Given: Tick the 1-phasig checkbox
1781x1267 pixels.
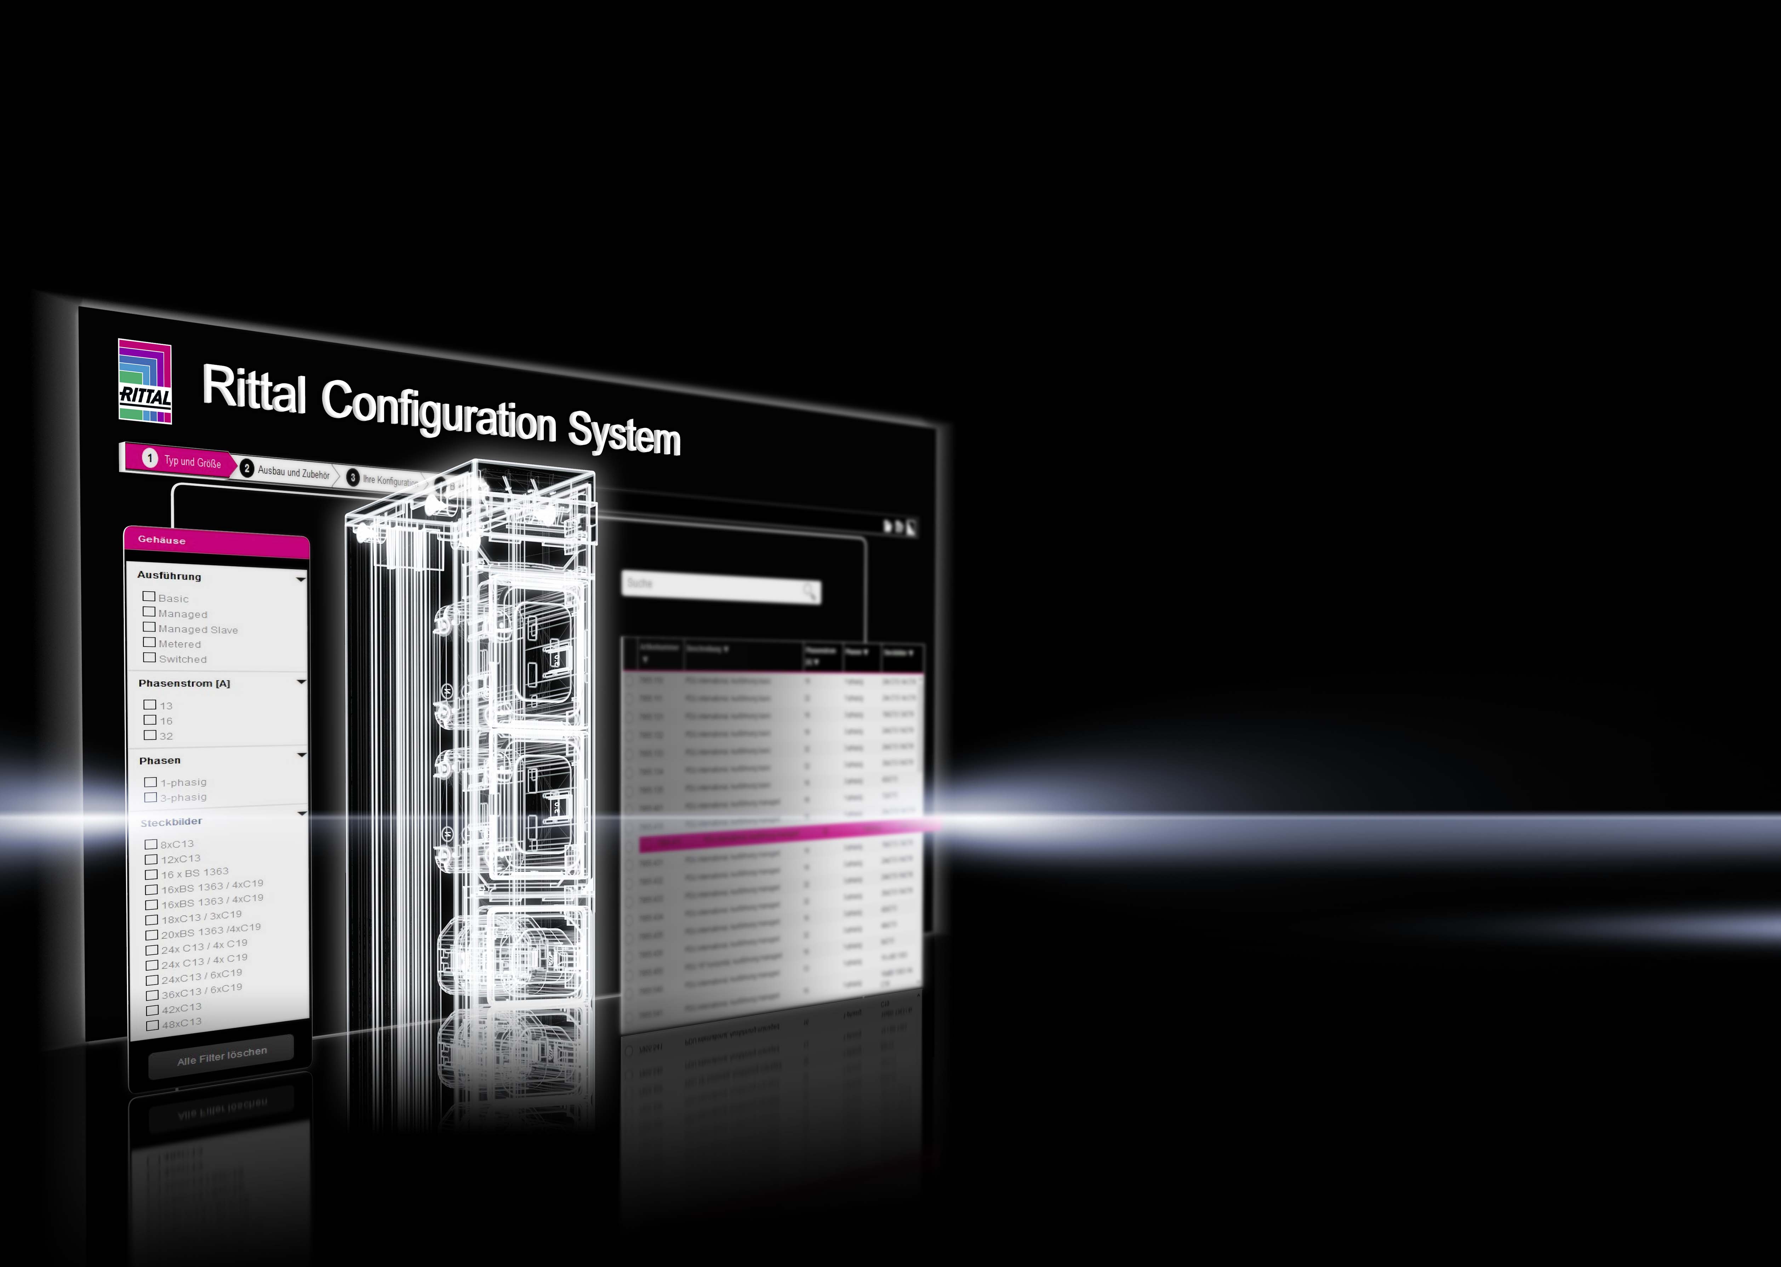Looking at the screenshot, I should tap(150, 782).
